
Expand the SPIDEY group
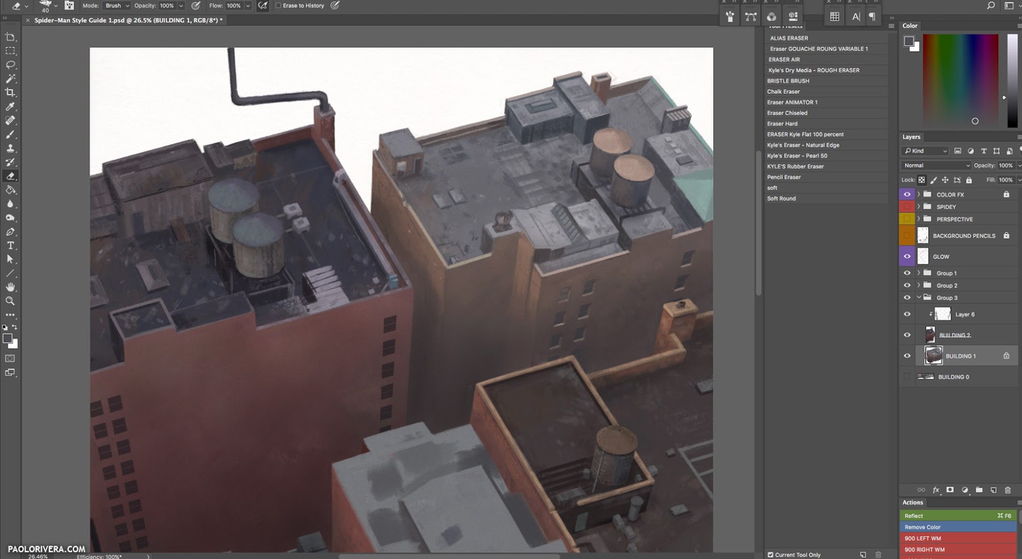click(919, 207)
